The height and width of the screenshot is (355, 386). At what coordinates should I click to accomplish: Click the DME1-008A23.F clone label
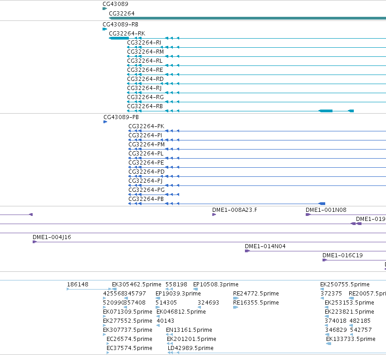click(x=235, y=210)
